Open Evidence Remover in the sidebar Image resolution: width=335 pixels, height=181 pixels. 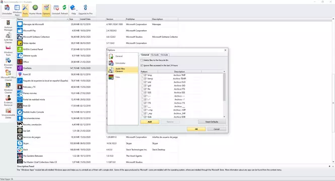pos(8,101)
